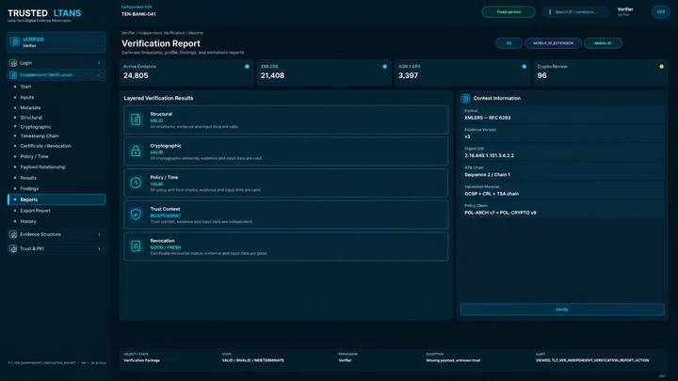Click the green Active Evidence status dot
This screenshot has height=381, width=678.
(x=247, y=67)
